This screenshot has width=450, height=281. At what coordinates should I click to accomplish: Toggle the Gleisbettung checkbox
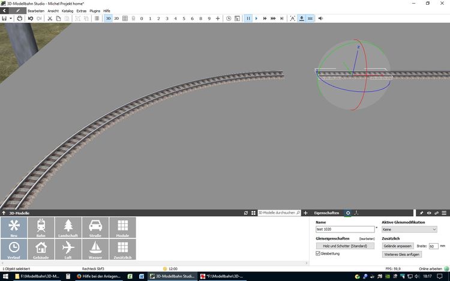tap(318, 254)
